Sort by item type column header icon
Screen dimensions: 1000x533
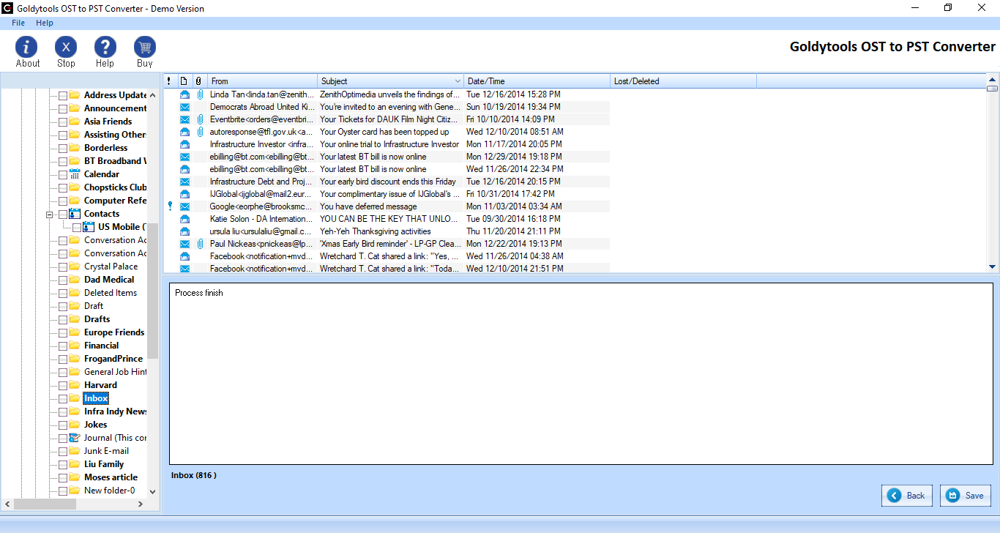coord(184,81)
